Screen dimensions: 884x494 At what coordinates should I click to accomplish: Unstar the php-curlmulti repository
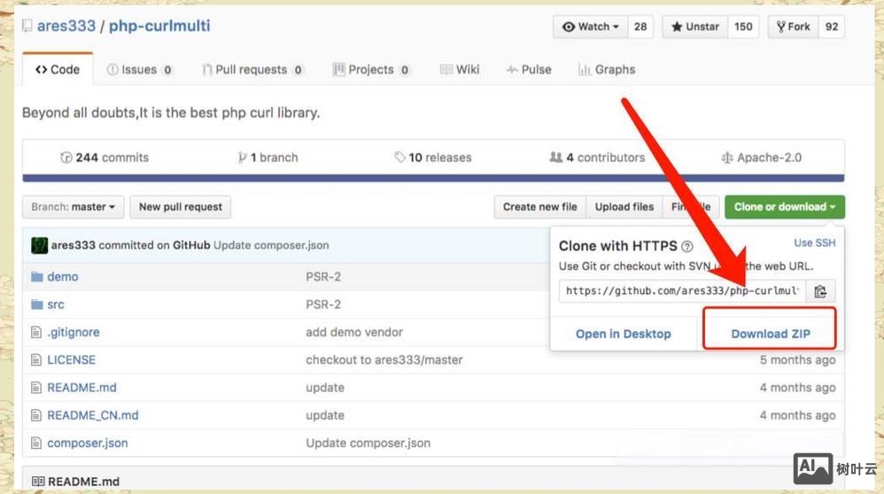point(695,27)
